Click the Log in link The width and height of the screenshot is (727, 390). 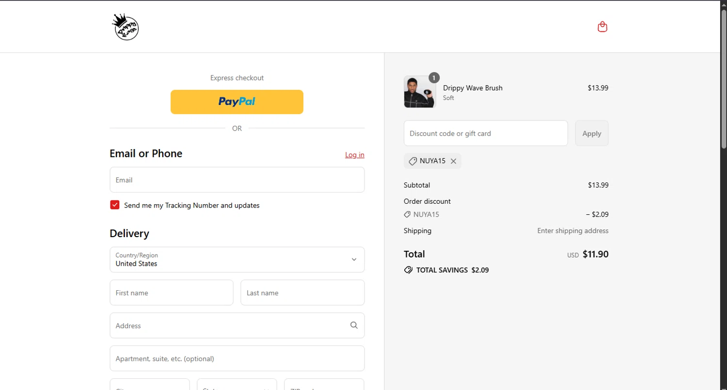355,155
